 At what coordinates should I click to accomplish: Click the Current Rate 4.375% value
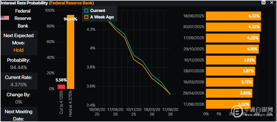click(x=19, y=84)
